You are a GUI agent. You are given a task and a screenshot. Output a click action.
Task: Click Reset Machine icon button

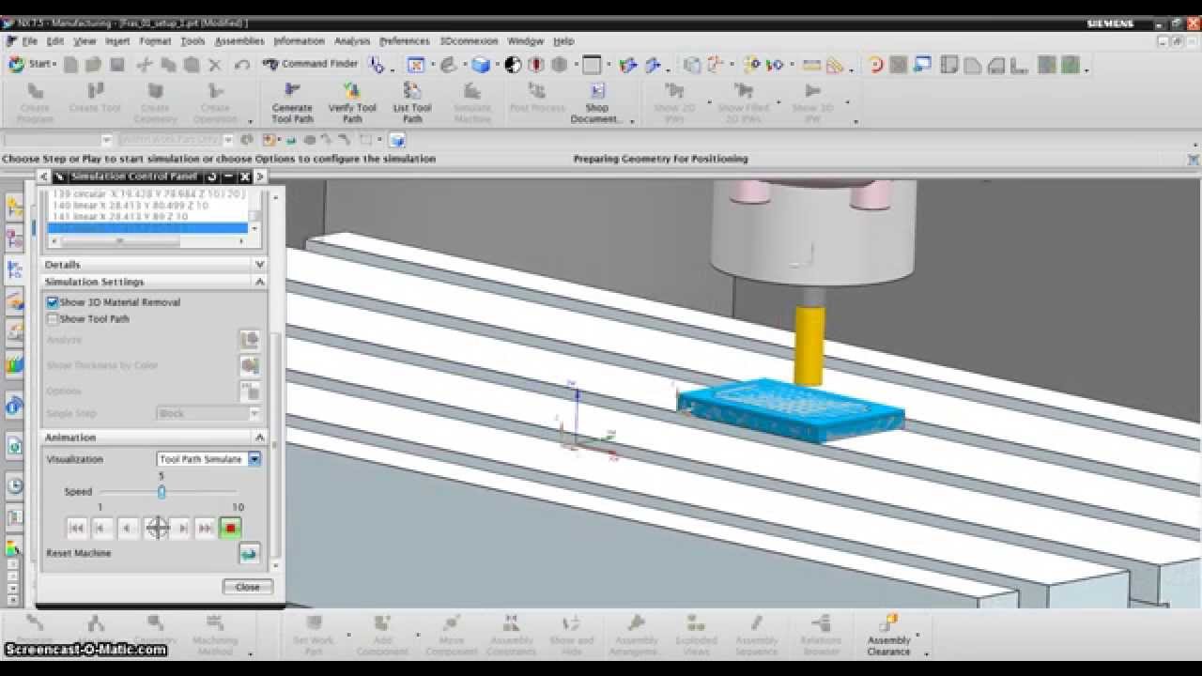pos(249,554)
